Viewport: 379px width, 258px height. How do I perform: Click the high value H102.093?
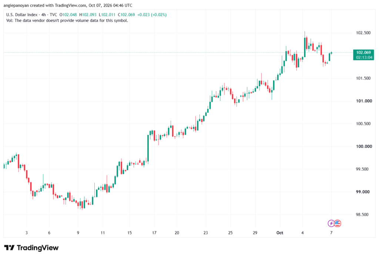point(88,15)
